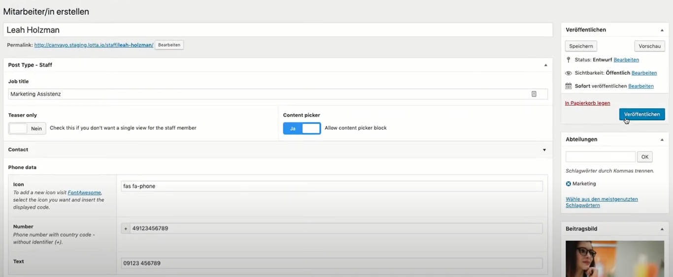The height and width of the screenshot is (277, 673).
Task: Collapse the Veröffentlichen box
Action: pos(662,30)
